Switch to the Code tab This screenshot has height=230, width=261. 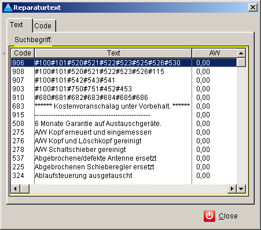(x=44, y=25)
